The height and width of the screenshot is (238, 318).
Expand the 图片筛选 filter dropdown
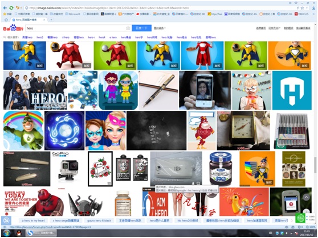(x=160, y=28)
